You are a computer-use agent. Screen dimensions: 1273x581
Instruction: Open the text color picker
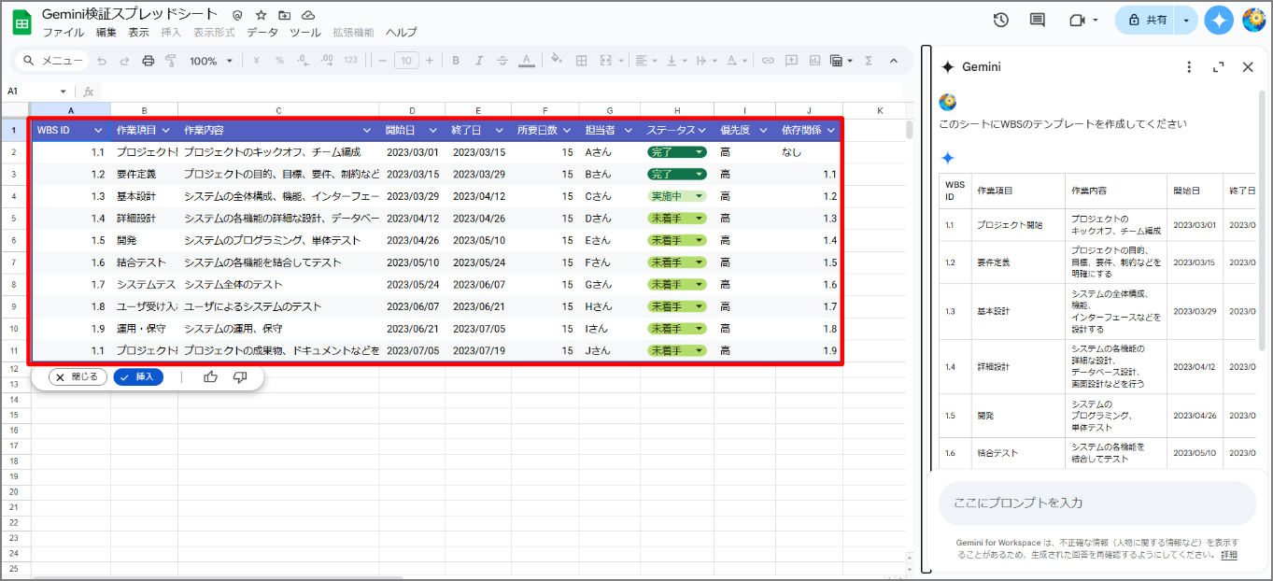click(526, 61)
